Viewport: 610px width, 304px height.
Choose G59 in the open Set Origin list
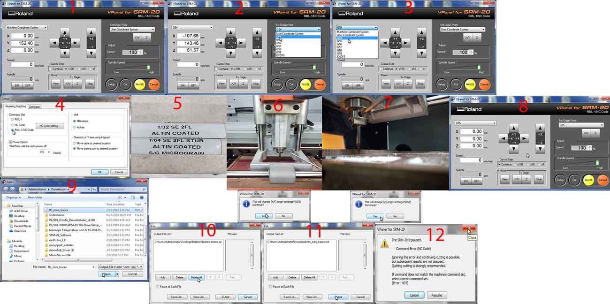pos(298,53)
